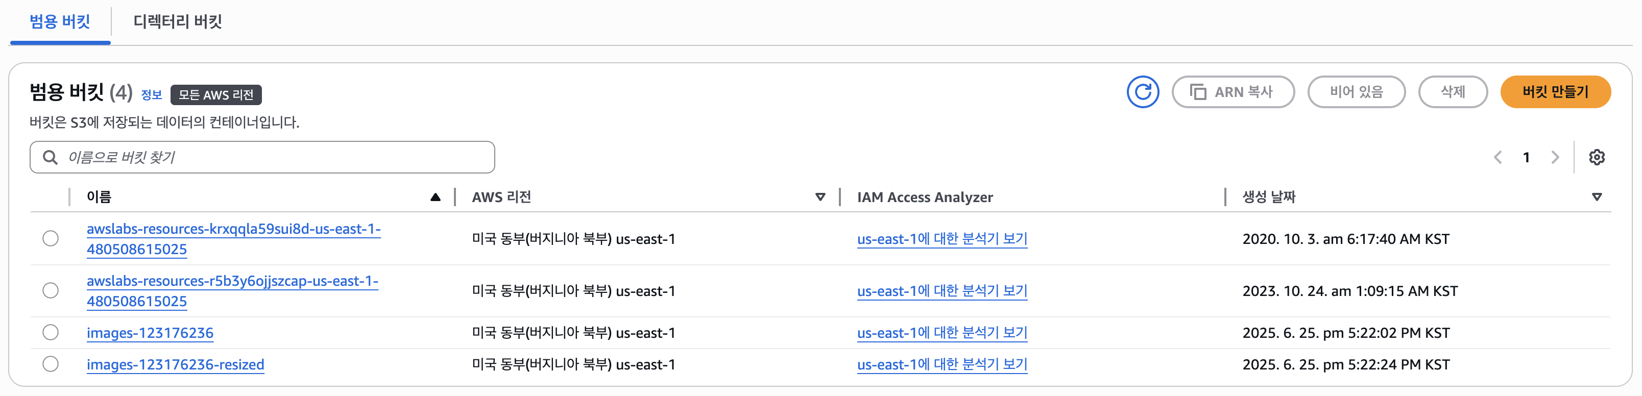
Task: Open the awslabs-resources-krxqqla59sui8d bucket link
Action: [233, 239]
